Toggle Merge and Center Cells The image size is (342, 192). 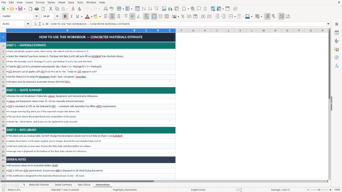(154, 16)
